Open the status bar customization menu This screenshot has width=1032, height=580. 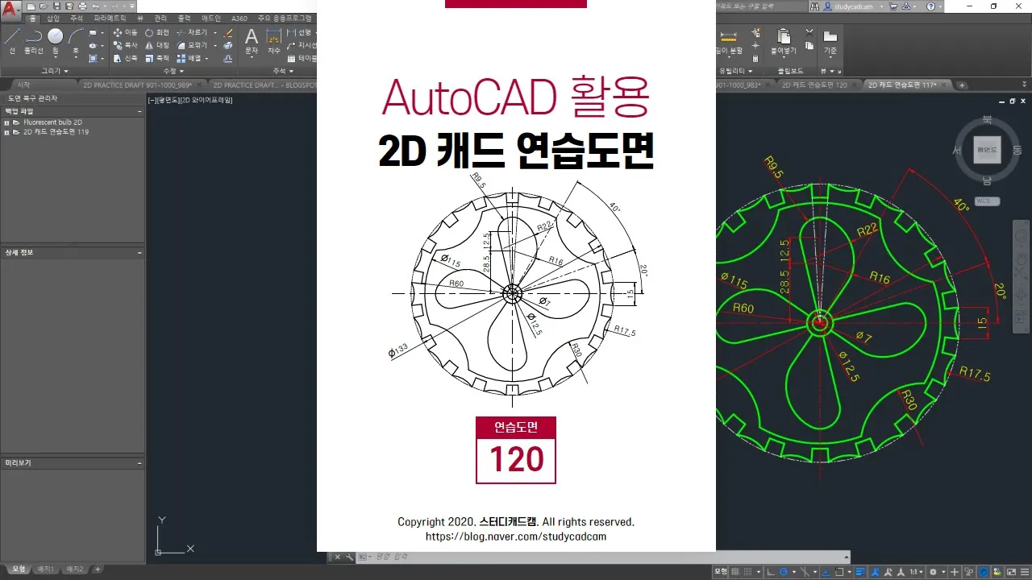tap(1024, 572)
